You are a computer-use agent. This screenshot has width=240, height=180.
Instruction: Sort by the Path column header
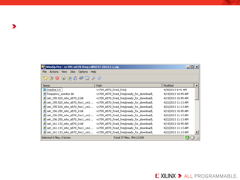click(129, 86)
